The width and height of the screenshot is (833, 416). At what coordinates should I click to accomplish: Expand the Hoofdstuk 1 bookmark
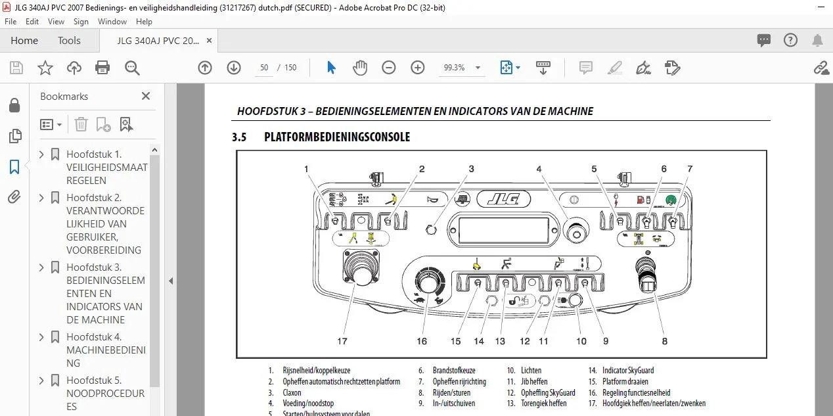click(42, 154)
